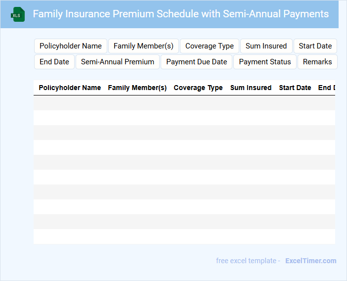Viewport: 347px width, 281px height.
Task: Click the Family Member(s) column header
Action: [137, 88]
